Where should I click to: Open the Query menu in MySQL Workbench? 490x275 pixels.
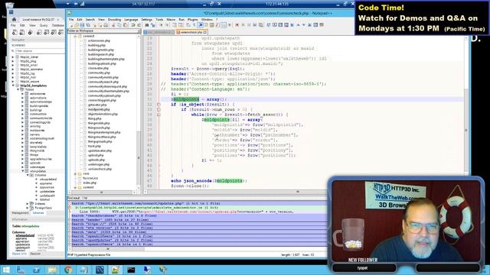[44, 25]
